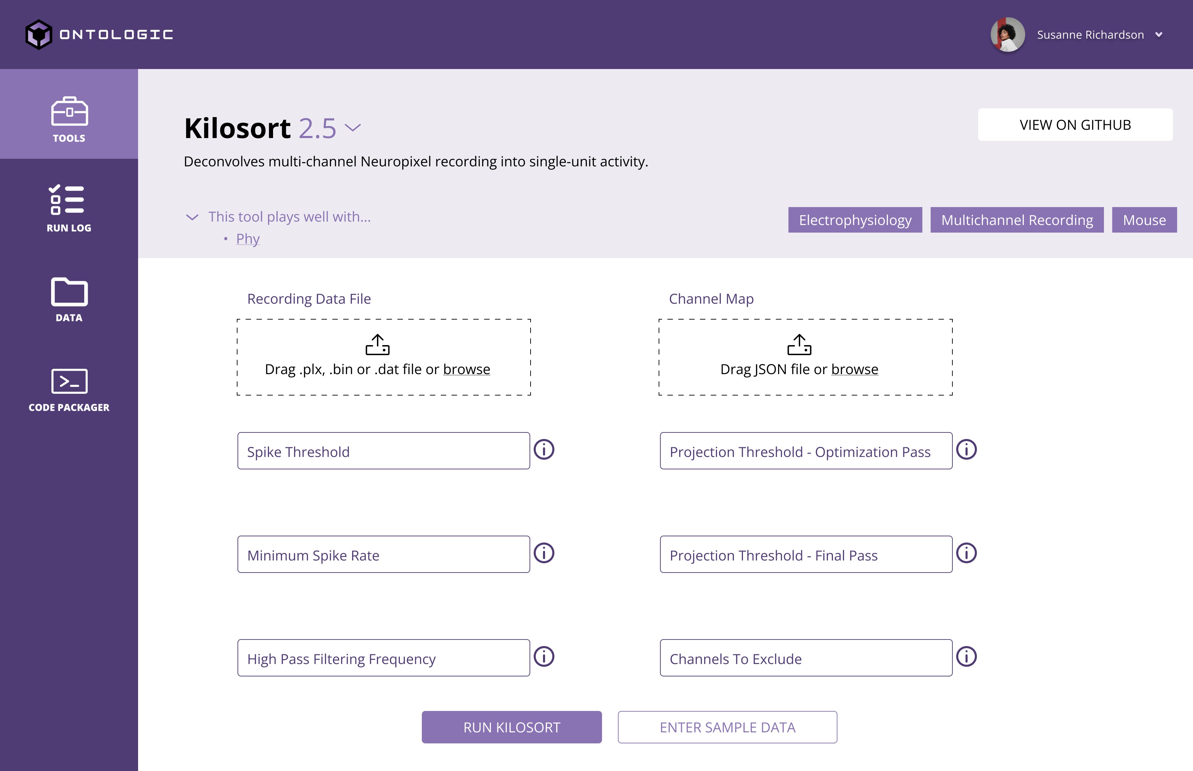Click the Enter Sample Data button
The image size is (1193, 771).
(727, 727)
